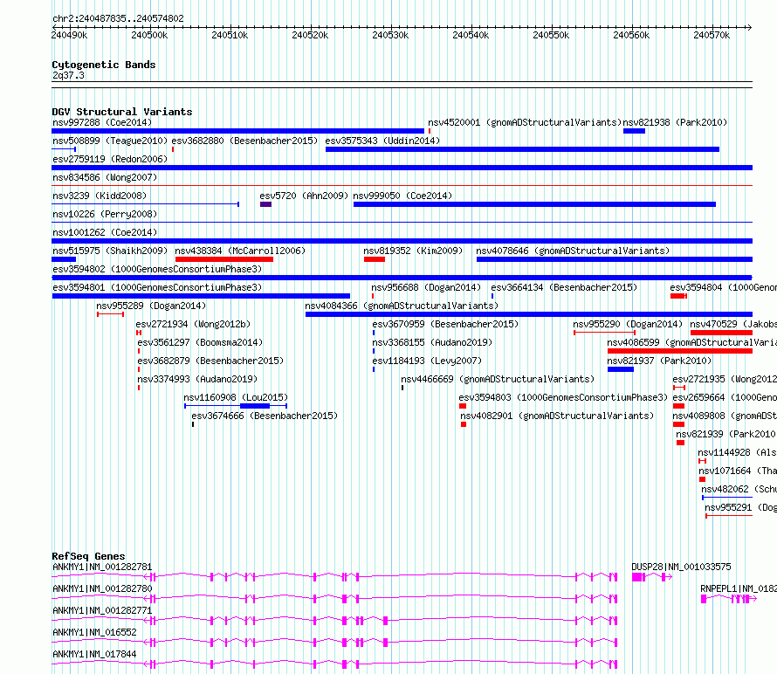Image resolution: width=777 pixels, height=674 pixels.
Task: Click ANKMY1|NM_001282781 gene label
Action: pos(102,567)
